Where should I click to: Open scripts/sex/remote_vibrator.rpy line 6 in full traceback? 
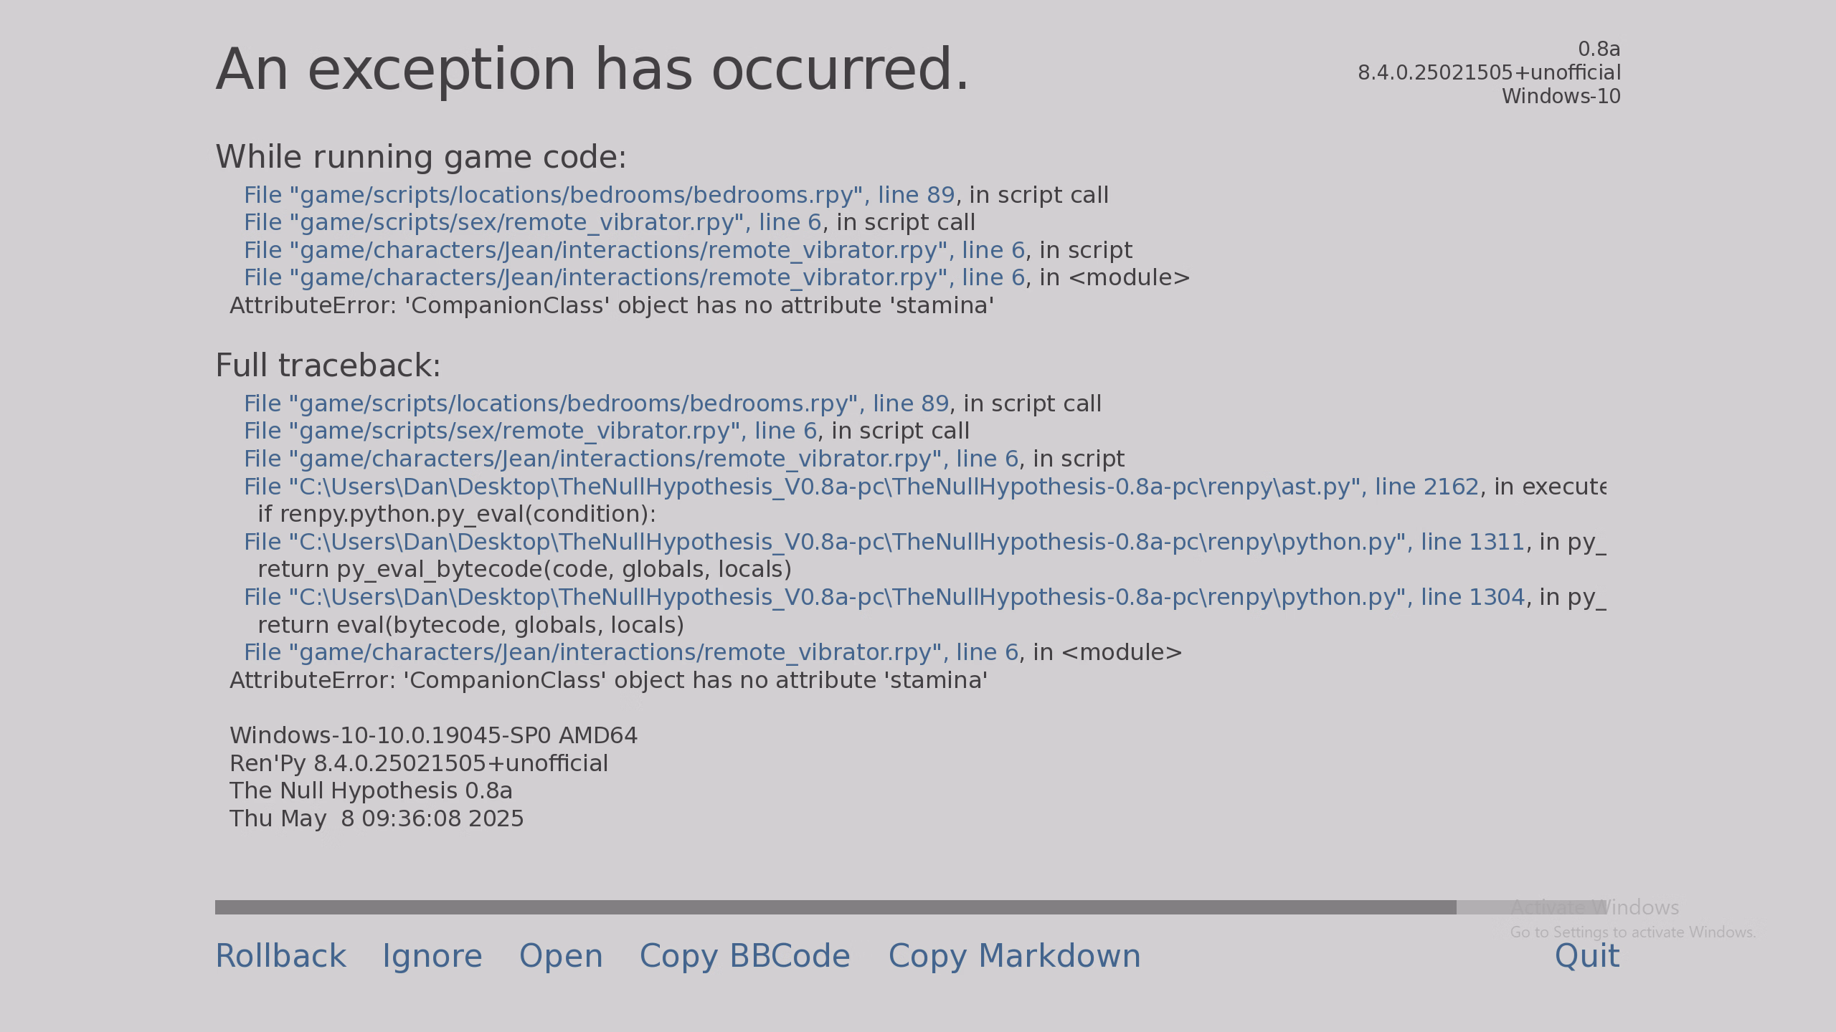530,431
